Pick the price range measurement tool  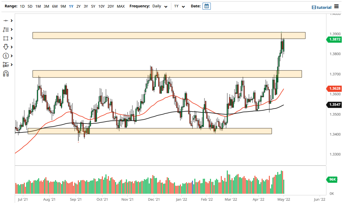(6, 65)
